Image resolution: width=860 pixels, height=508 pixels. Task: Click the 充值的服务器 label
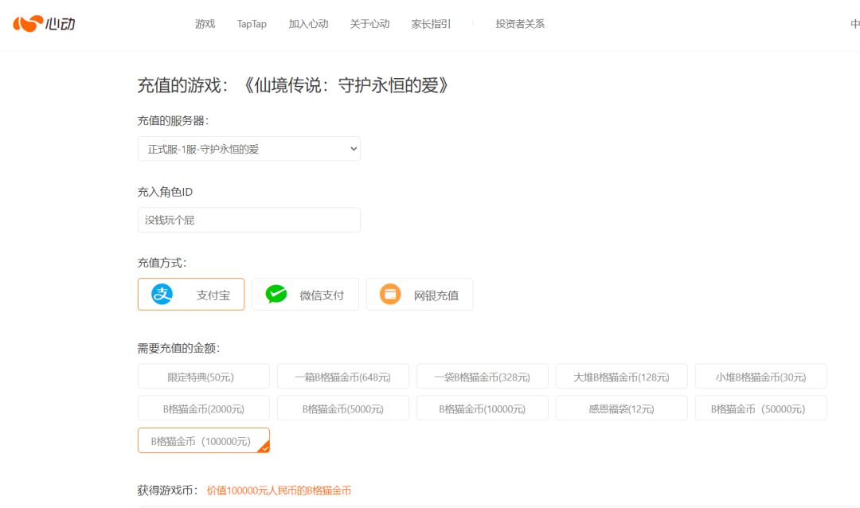click(x=173, y=121)
